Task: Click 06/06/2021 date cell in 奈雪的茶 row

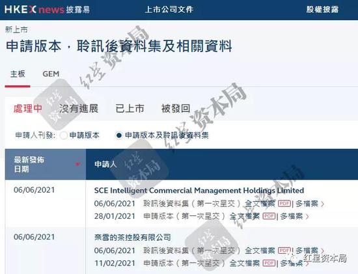Action: coord(34,237)
